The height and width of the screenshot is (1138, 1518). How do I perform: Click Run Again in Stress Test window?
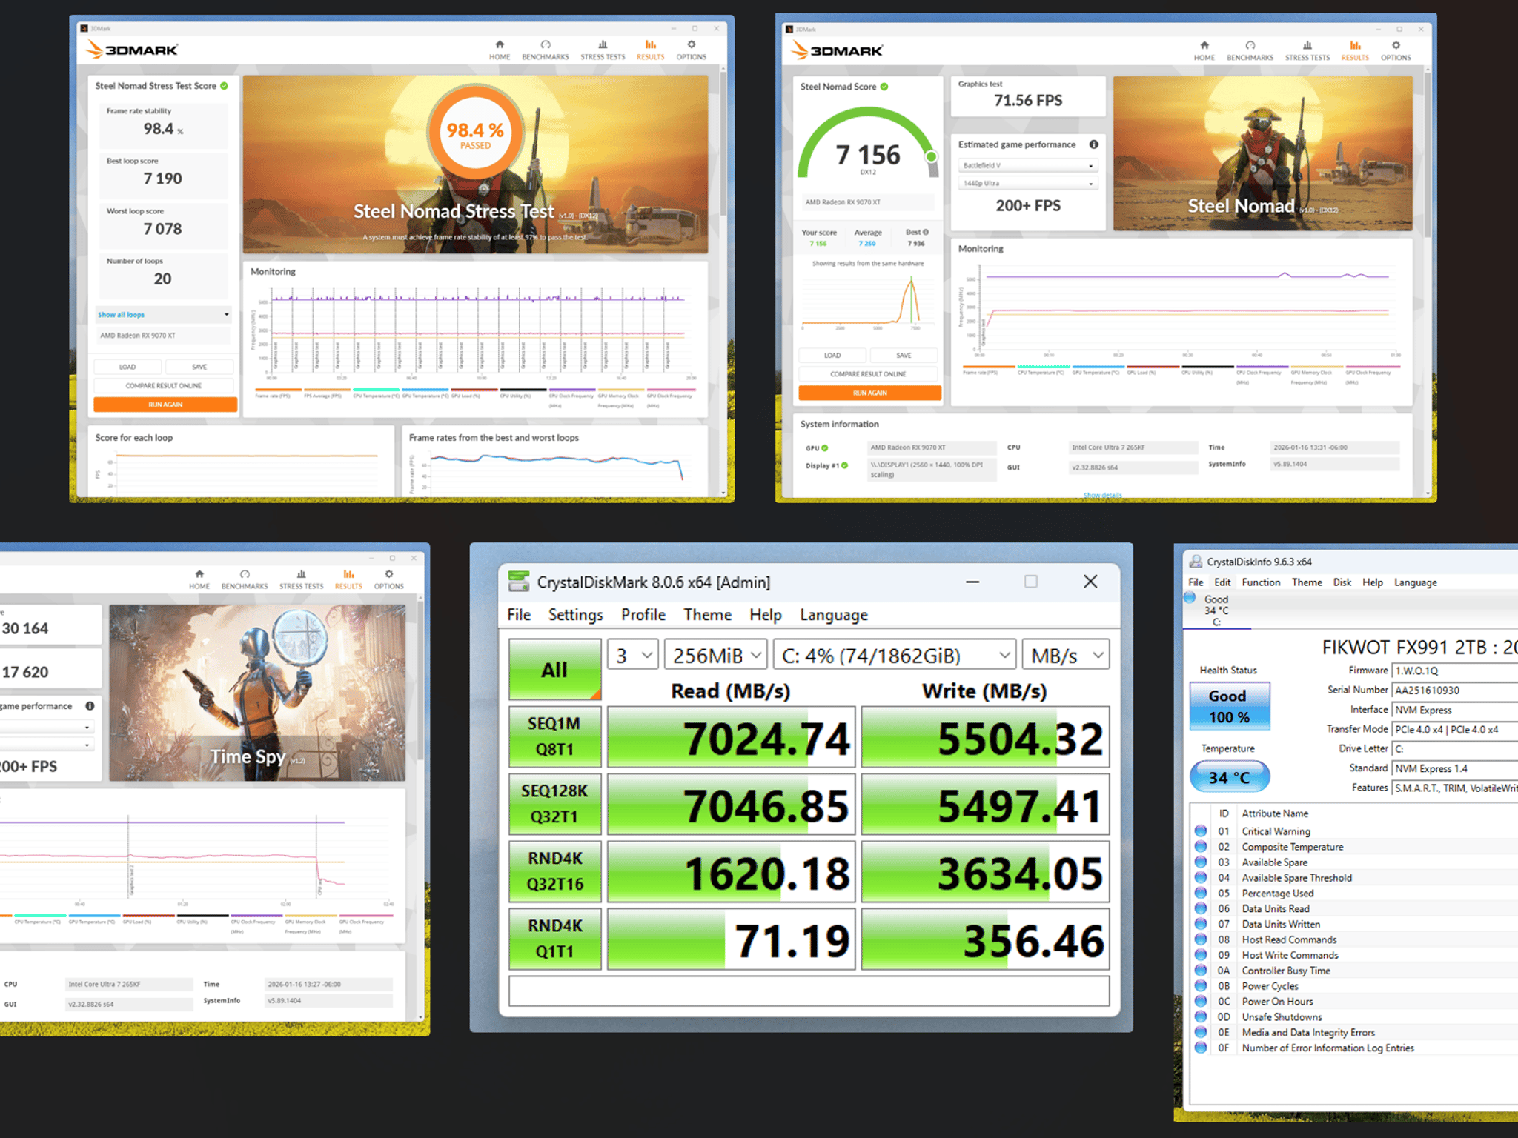165,405
